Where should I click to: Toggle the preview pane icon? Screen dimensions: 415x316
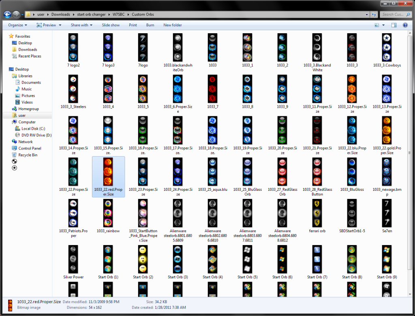coord(394,25)
